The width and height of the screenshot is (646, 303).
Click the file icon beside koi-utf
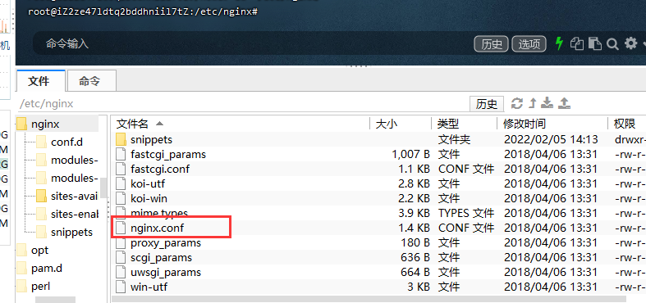click(121, 183)
